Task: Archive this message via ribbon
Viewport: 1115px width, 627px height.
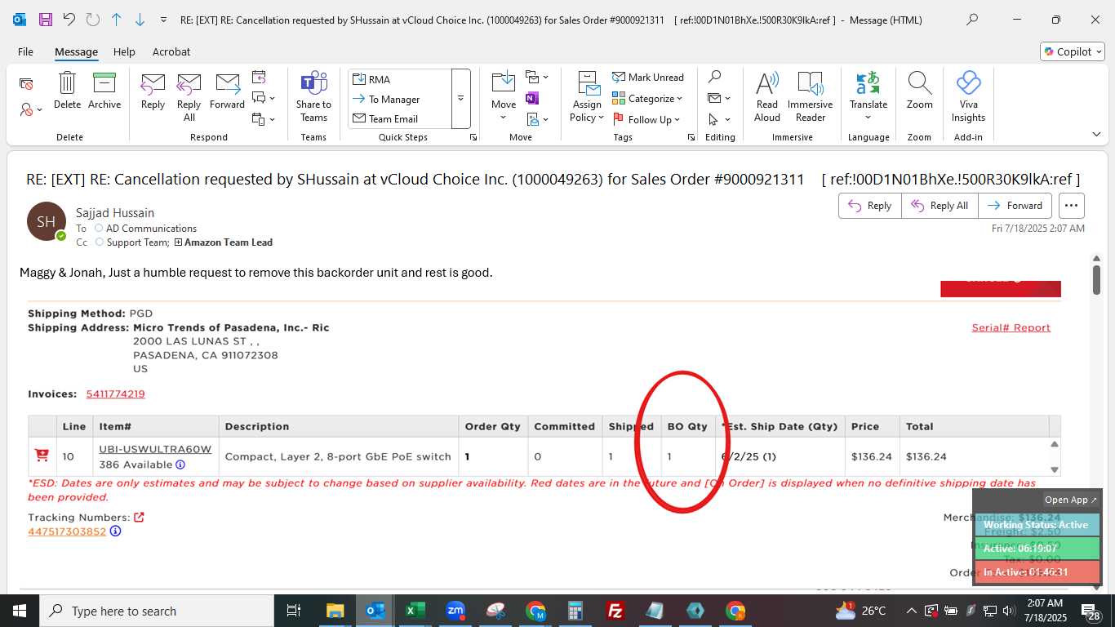Action: click(x=104, y=90)
